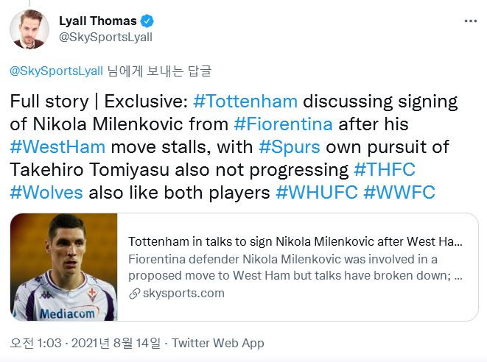This screenshot has width=487, height=362.
Task: Open the #WestHam hashtag
Action: pos(57,146)
